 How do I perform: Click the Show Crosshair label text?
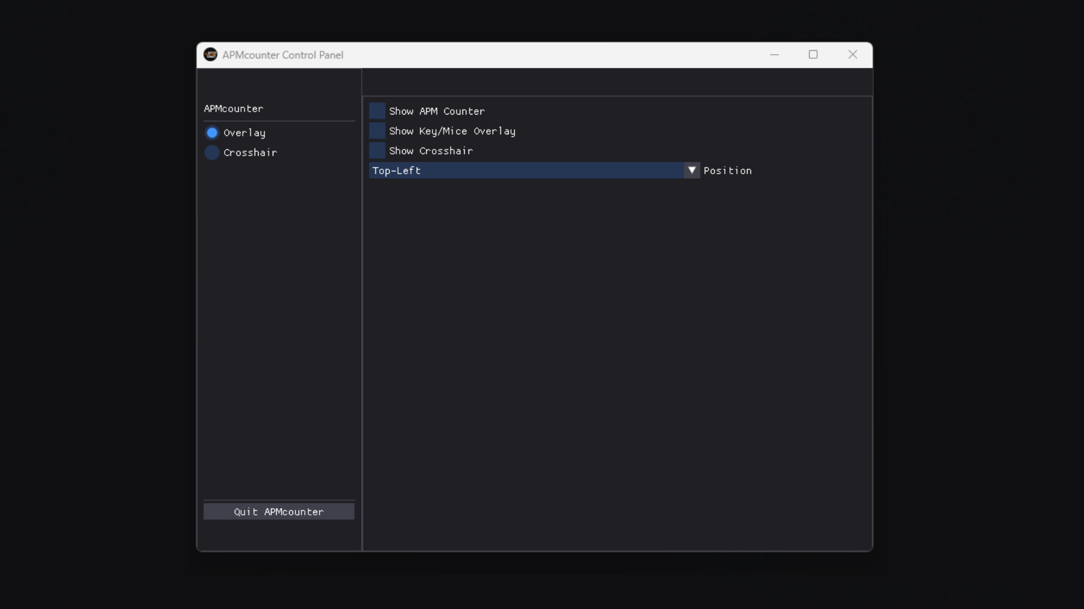coord(431,151)
